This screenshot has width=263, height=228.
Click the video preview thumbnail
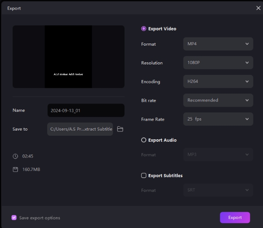click(69, 57)
